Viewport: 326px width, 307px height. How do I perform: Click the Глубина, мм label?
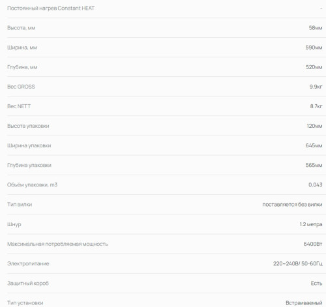22,67
